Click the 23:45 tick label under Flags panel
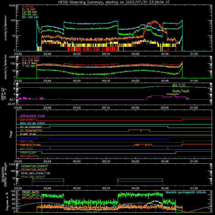 (47, 162)
